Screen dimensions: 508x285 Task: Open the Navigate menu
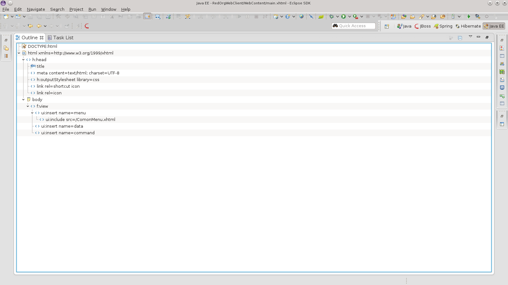[36, 9]
